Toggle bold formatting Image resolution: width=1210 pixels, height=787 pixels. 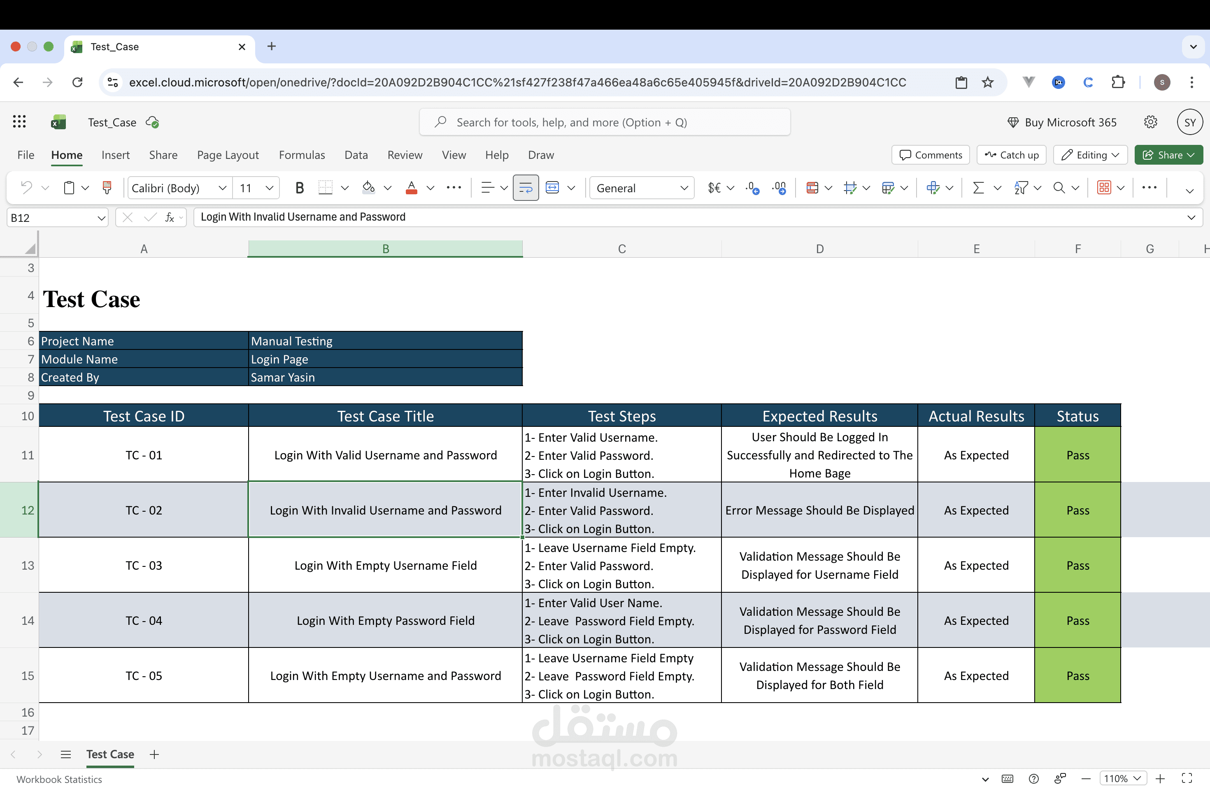[300, 188]
